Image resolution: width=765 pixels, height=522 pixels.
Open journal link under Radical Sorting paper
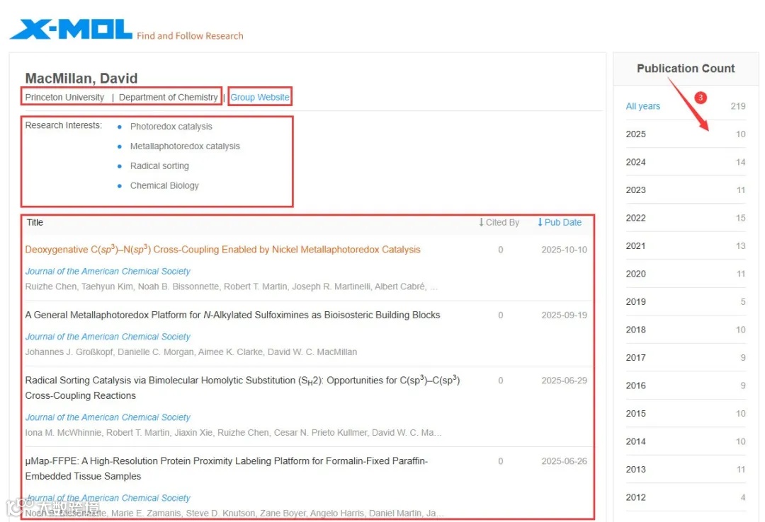pyautogui.click(x=108, y=417)
